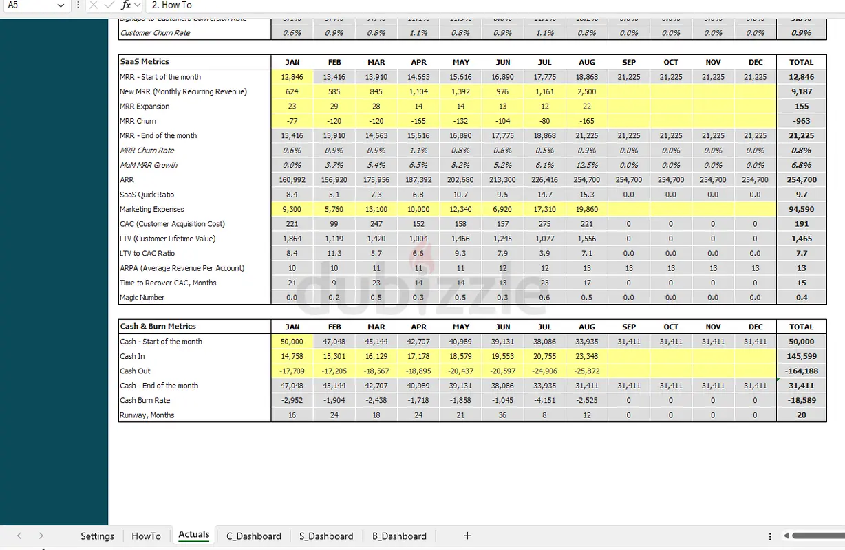The width and height of the screenshot is (845, 550).
Task: Open the dropdown chevron next to fx
Action: point(138,5)
